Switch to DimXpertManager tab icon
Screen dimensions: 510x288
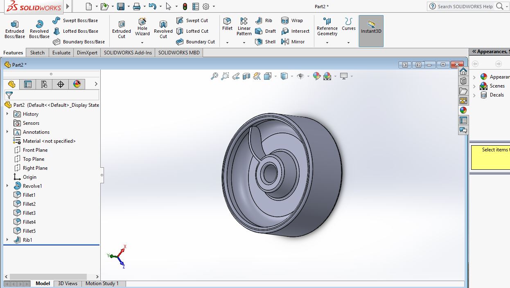[61, 84]
